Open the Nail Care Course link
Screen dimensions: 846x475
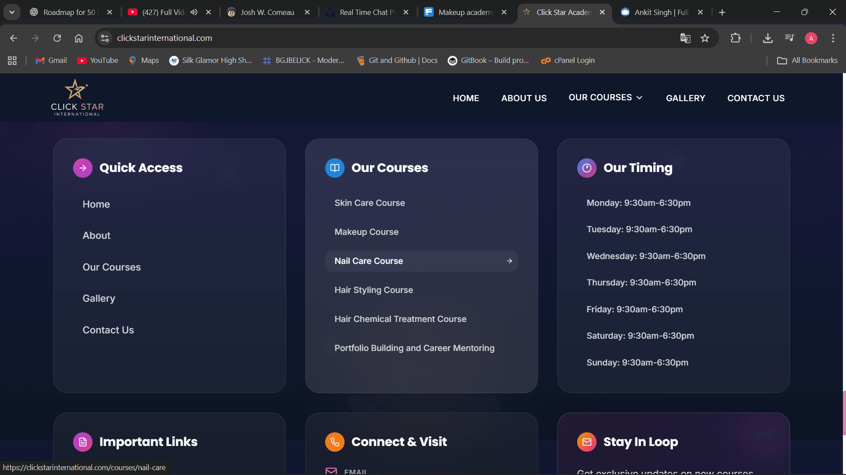point(421,261)
